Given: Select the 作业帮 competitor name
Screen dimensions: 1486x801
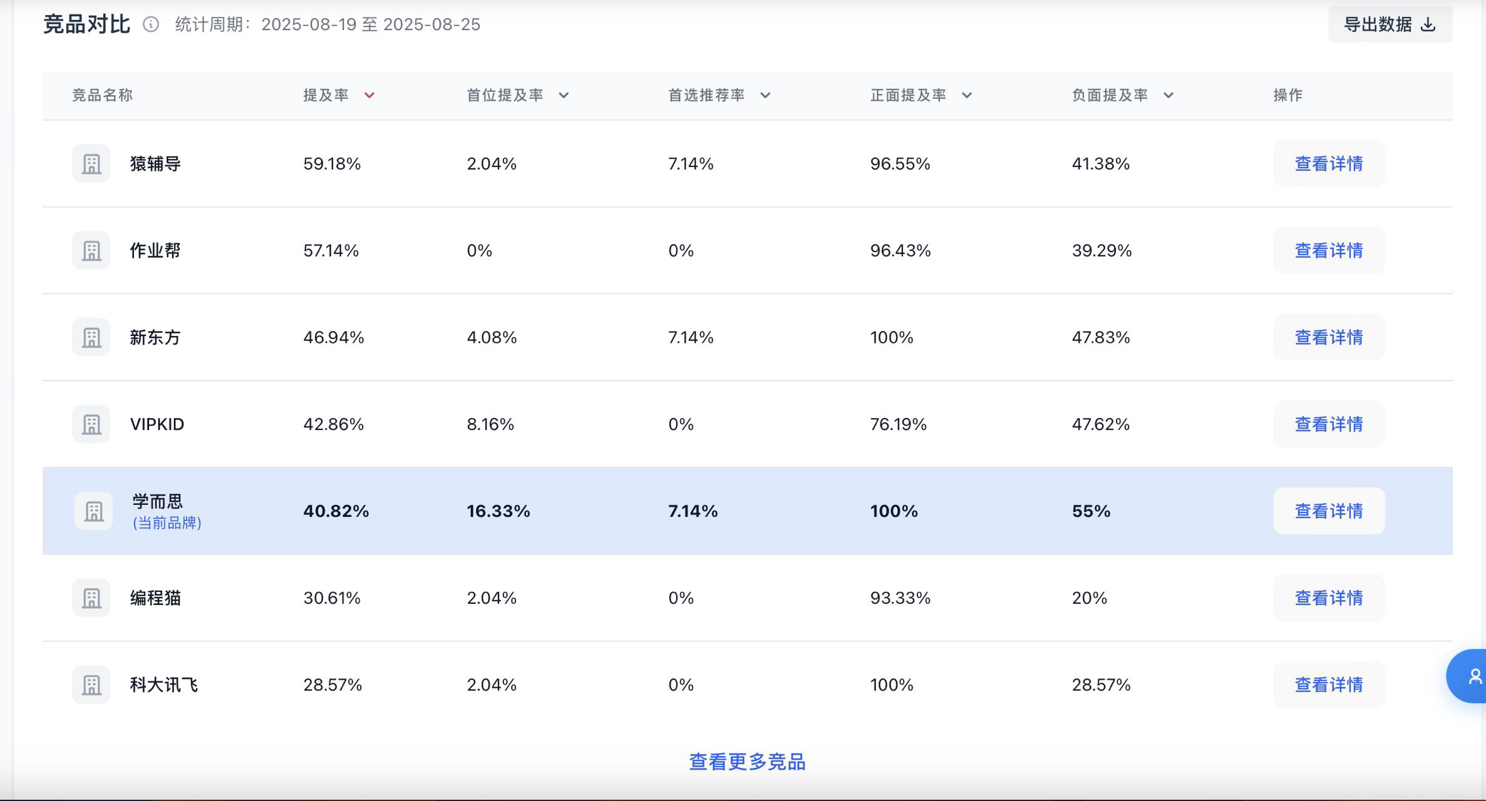Looking at the screenshot, I should [155, 250].
